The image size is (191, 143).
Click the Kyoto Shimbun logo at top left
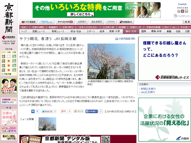click(x=9, y=18)
